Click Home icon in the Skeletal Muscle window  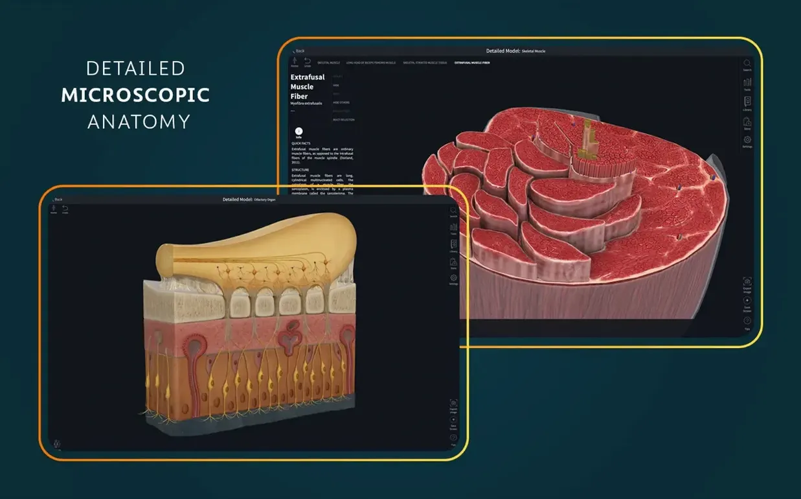(x=295, y=62)
